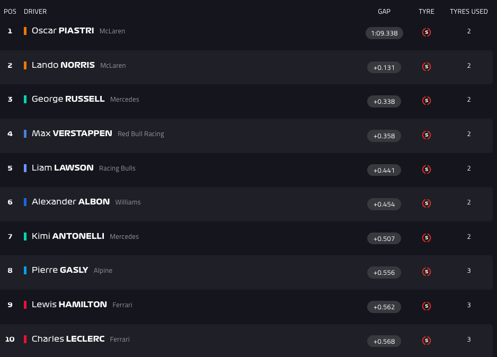The height and width of the screenshot is (357, 497).
Task: Click the GAP column header
Action: click(384, 12)
